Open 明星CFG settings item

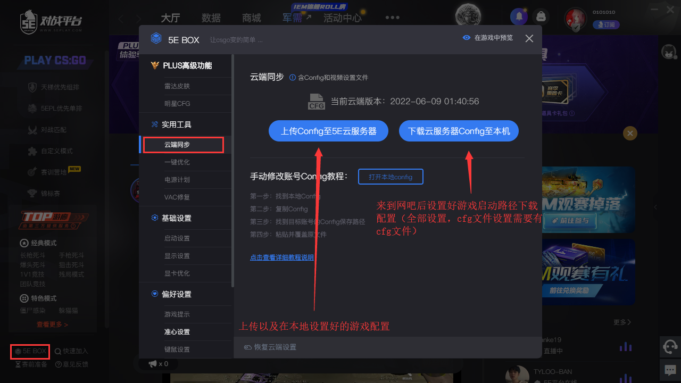pos(177,104)
